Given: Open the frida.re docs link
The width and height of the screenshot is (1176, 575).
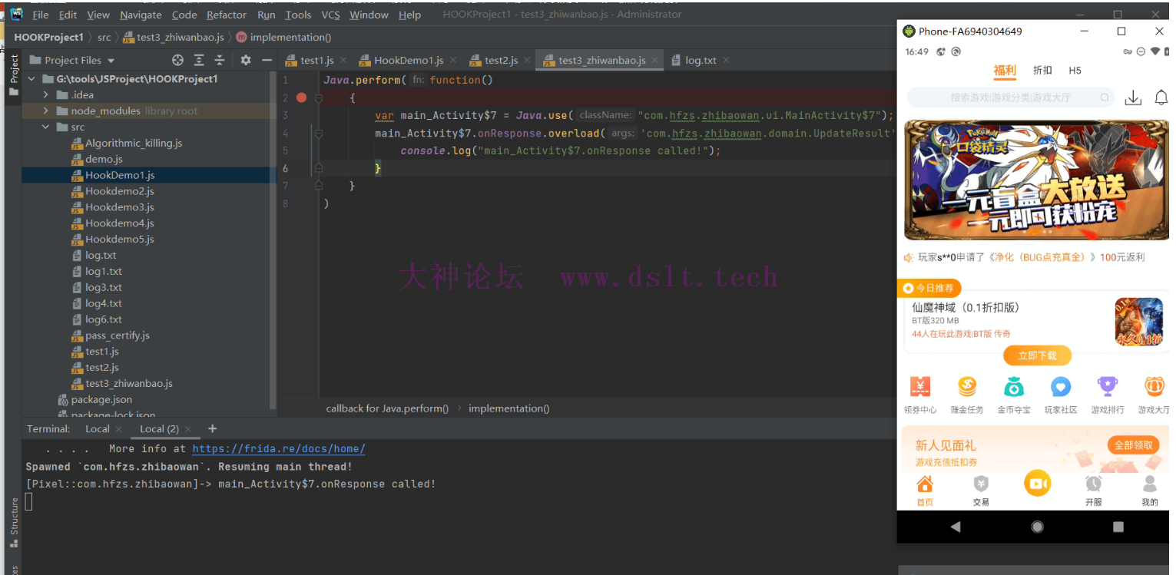Looking at the screenshot, I should point(278,449).
